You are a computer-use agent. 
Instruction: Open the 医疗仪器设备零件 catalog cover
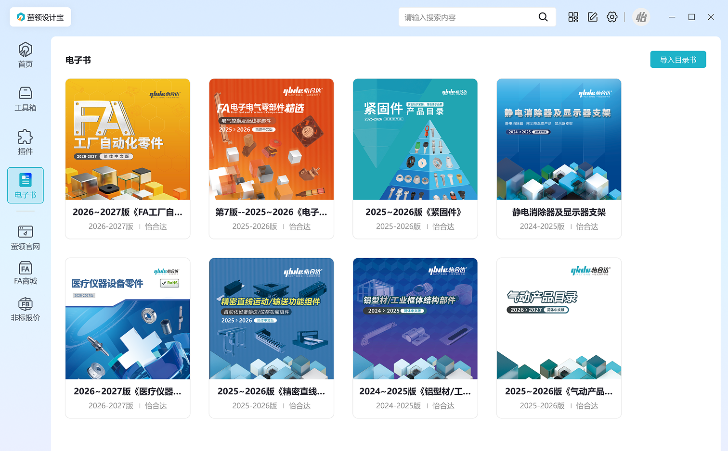128,319
